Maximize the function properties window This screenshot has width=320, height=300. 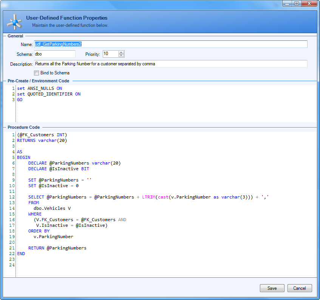tap(297, 3)
